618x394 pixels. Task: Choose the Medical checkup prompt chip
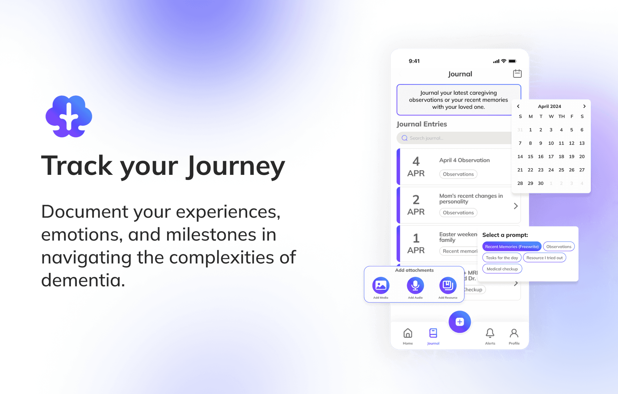pyautogui.click(x=502, y=269)
